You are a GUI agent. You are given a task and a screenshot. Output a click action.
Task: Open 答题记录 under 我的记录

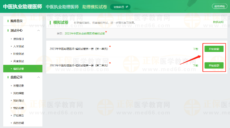click(18, 86)
